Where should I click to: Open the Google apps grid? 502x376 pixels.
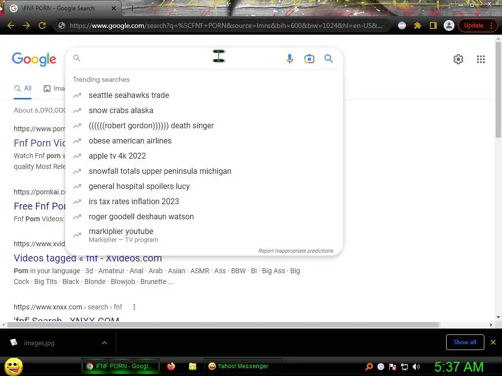480,59
